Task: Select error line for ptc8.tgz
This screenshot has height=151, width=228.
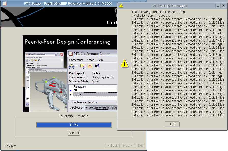Action: [177, 44]
